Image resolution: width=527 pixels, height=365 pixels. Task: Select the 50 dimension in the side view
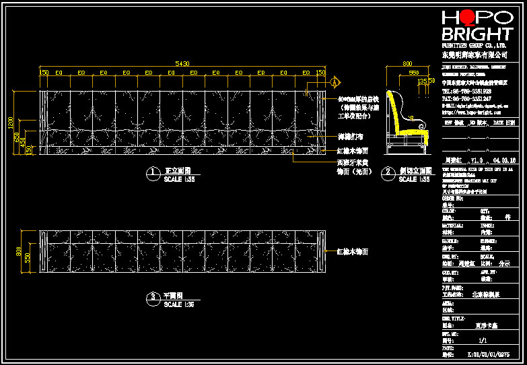tap(431, 81)
